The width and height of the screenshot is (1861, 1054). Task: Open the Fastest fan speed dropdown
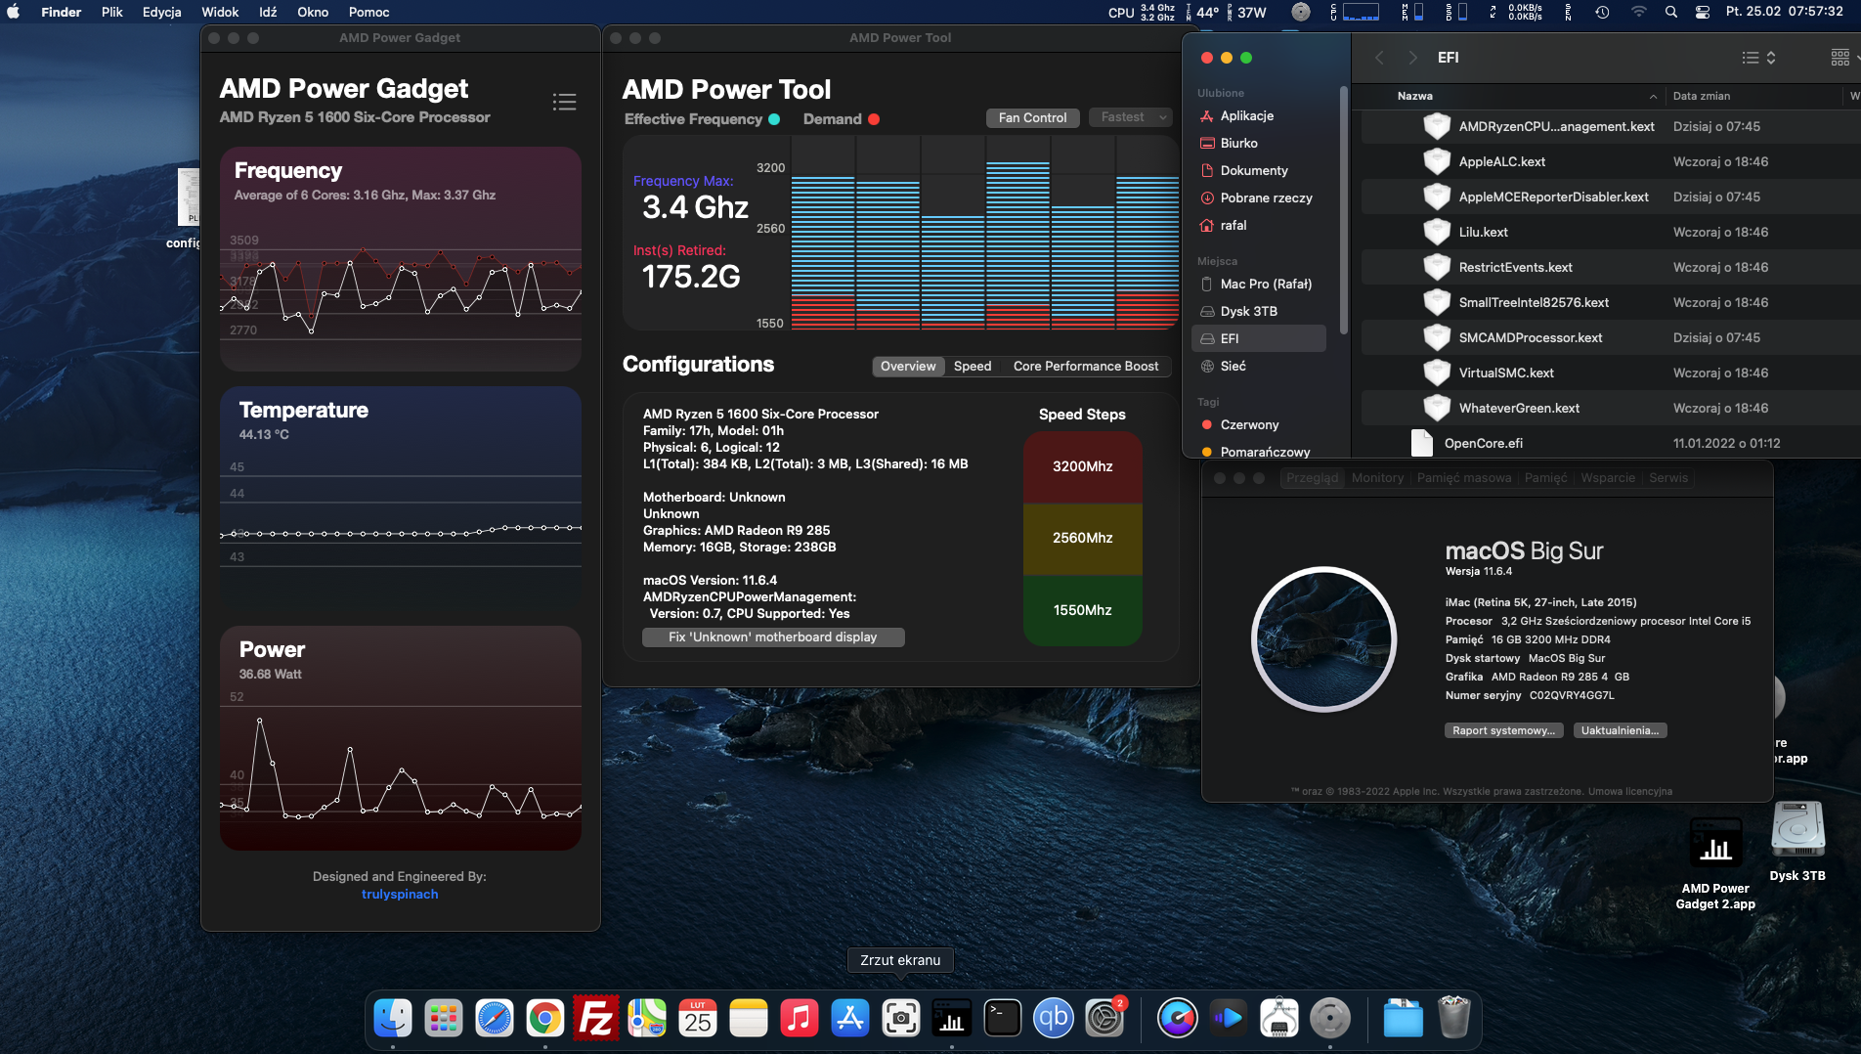tap(1131, 117)
